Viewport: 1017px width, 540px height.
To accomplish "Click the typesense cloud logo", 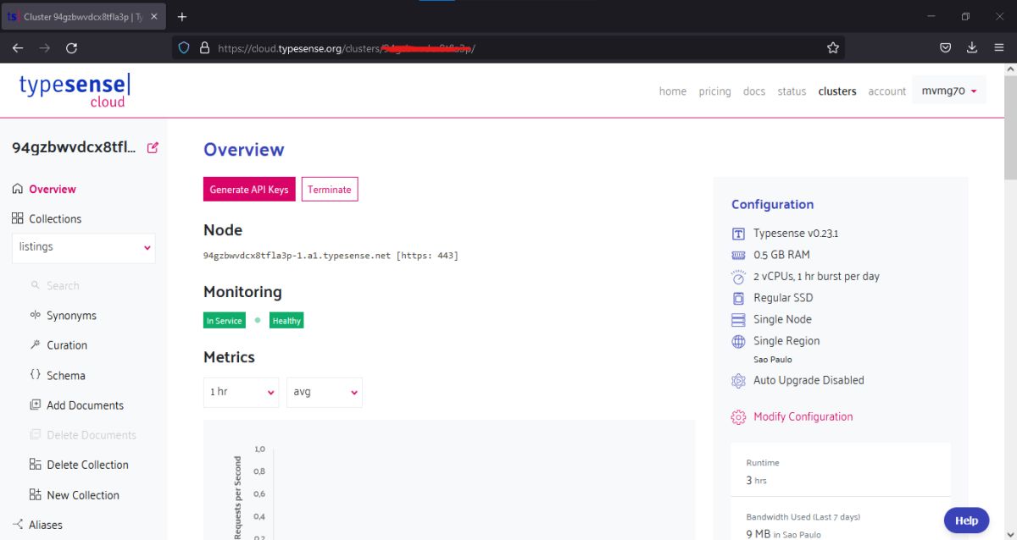I will pos(75,91).
